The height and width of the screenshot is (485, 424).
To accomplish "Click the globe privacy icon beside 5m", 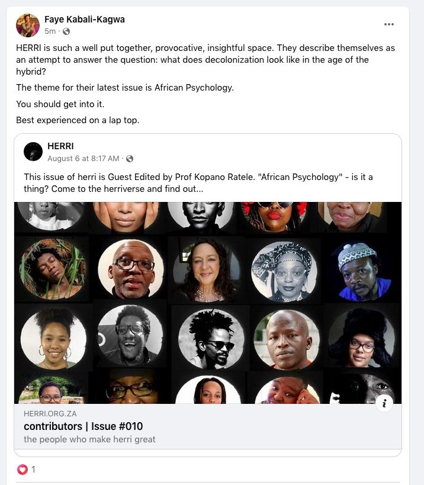I will pos(66,31).
